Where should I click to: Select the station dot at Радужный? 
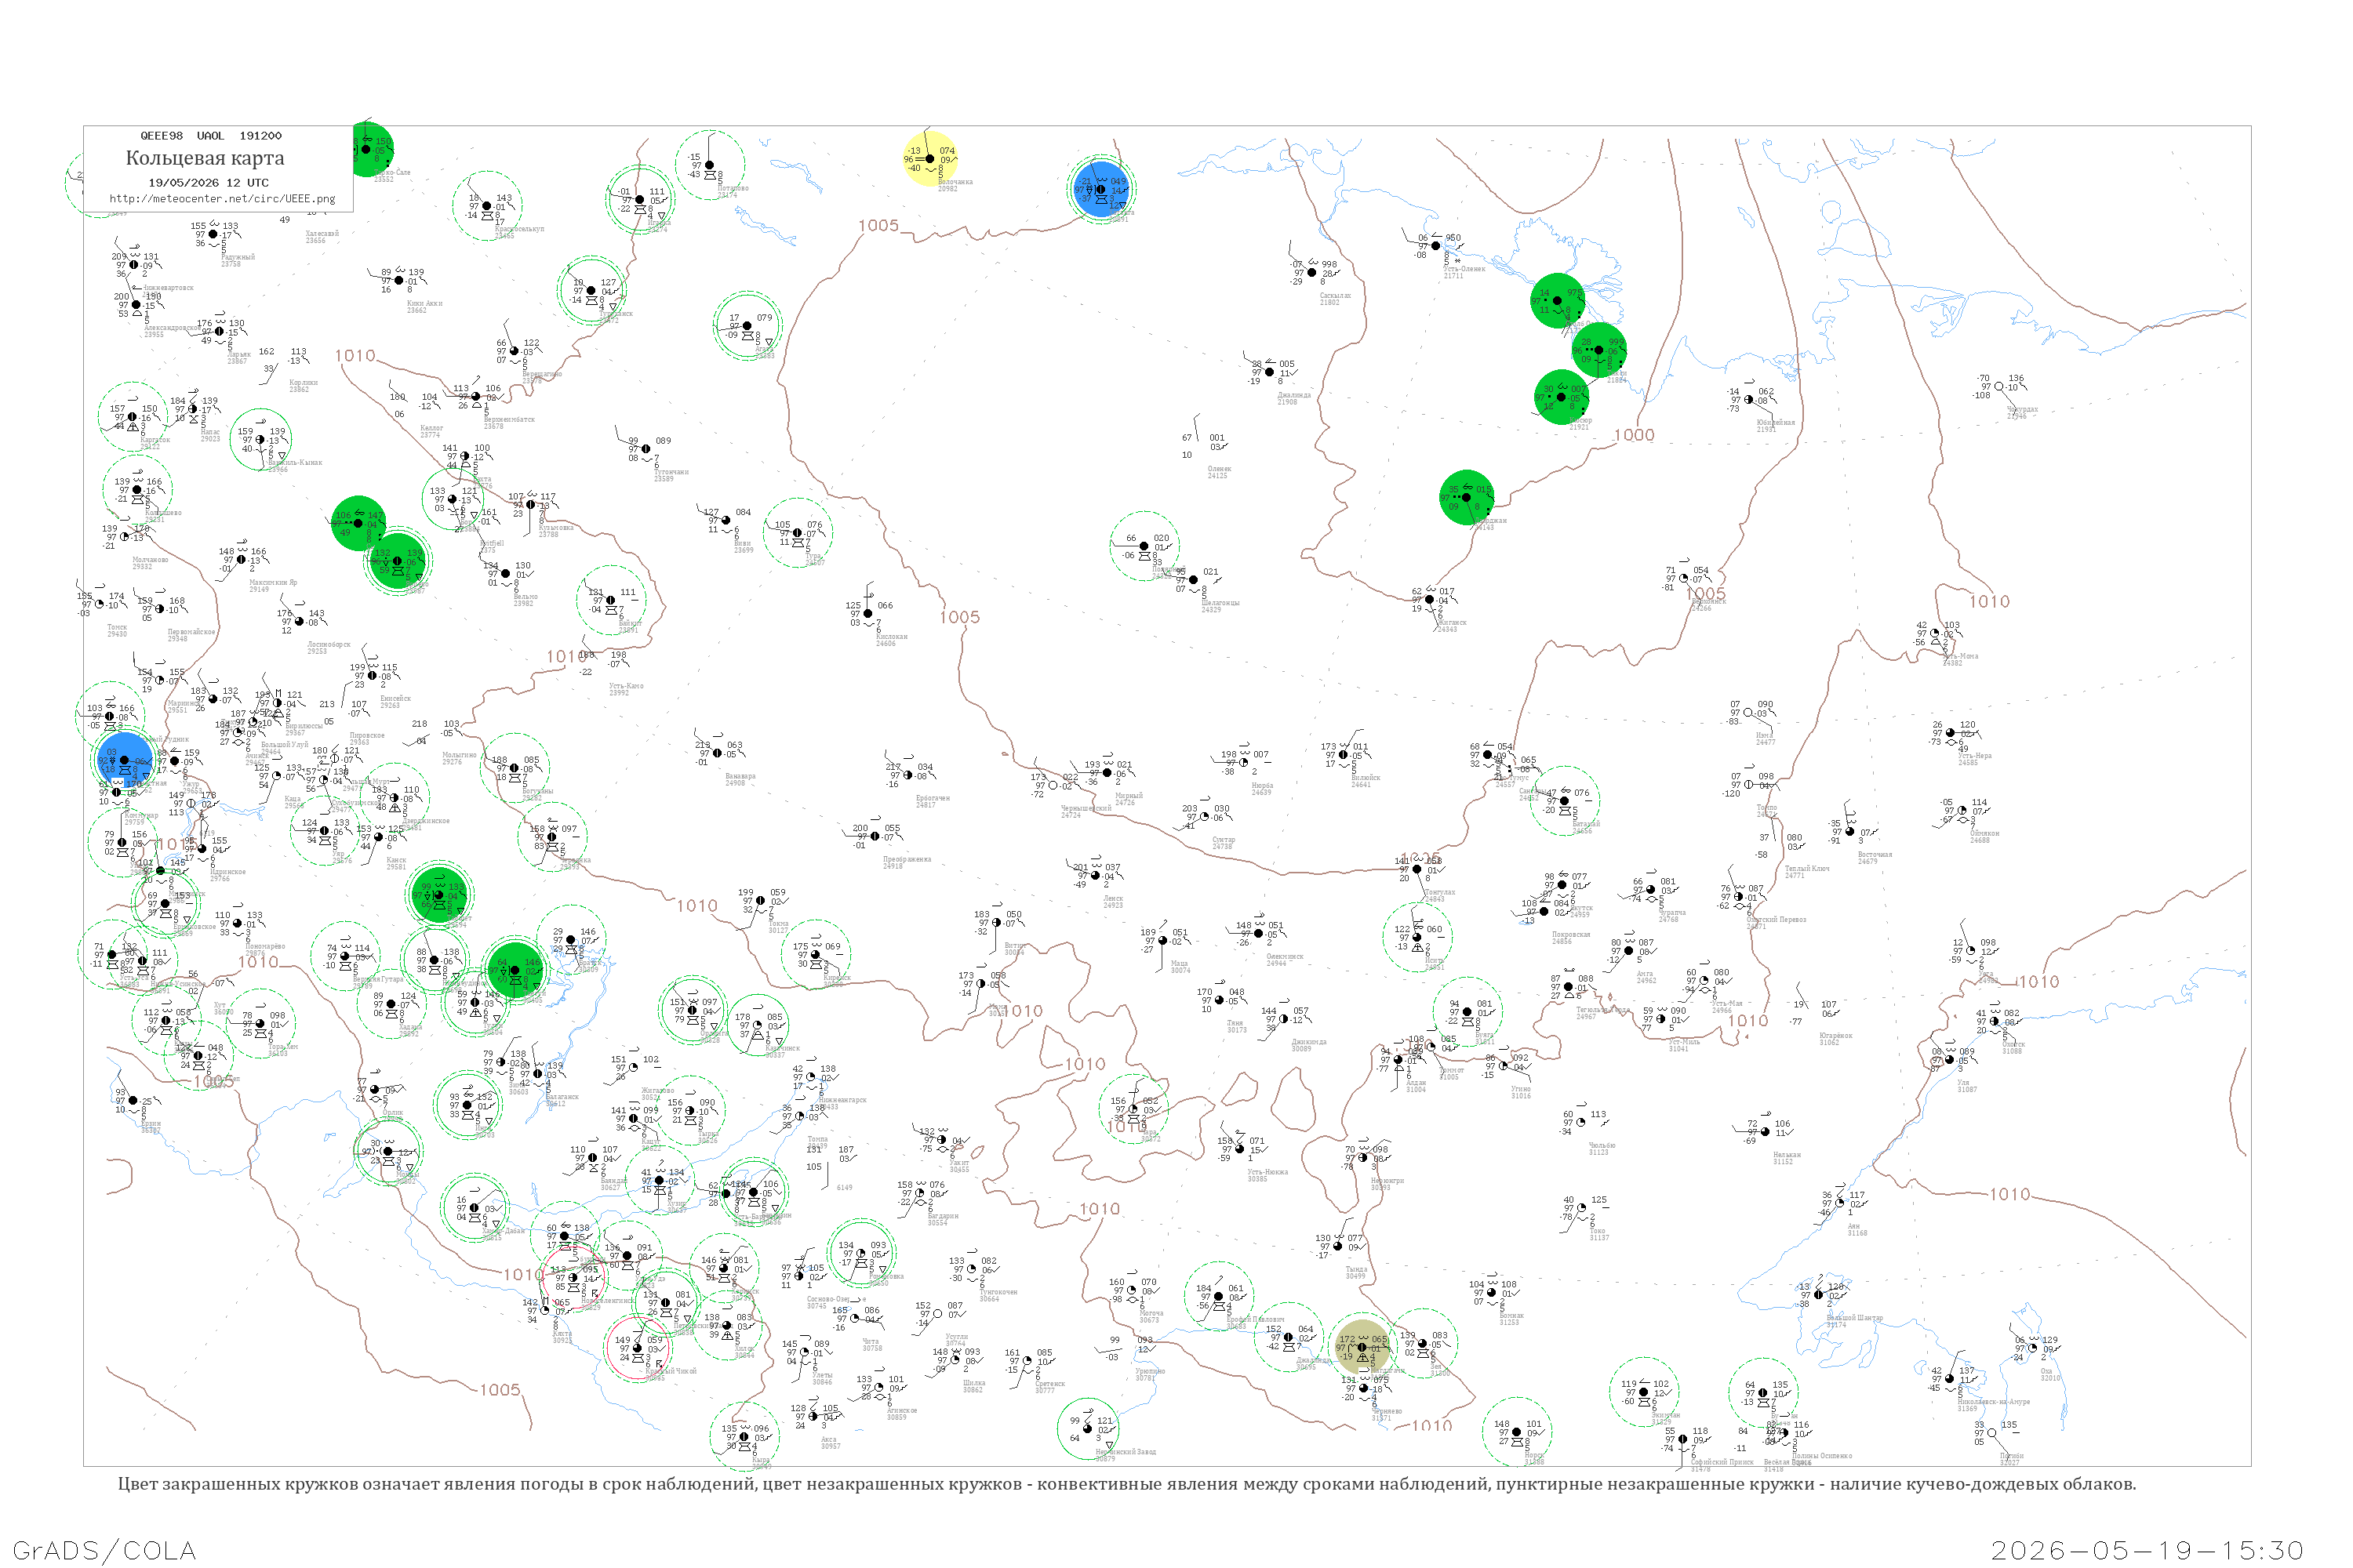(x=213, y=234)
